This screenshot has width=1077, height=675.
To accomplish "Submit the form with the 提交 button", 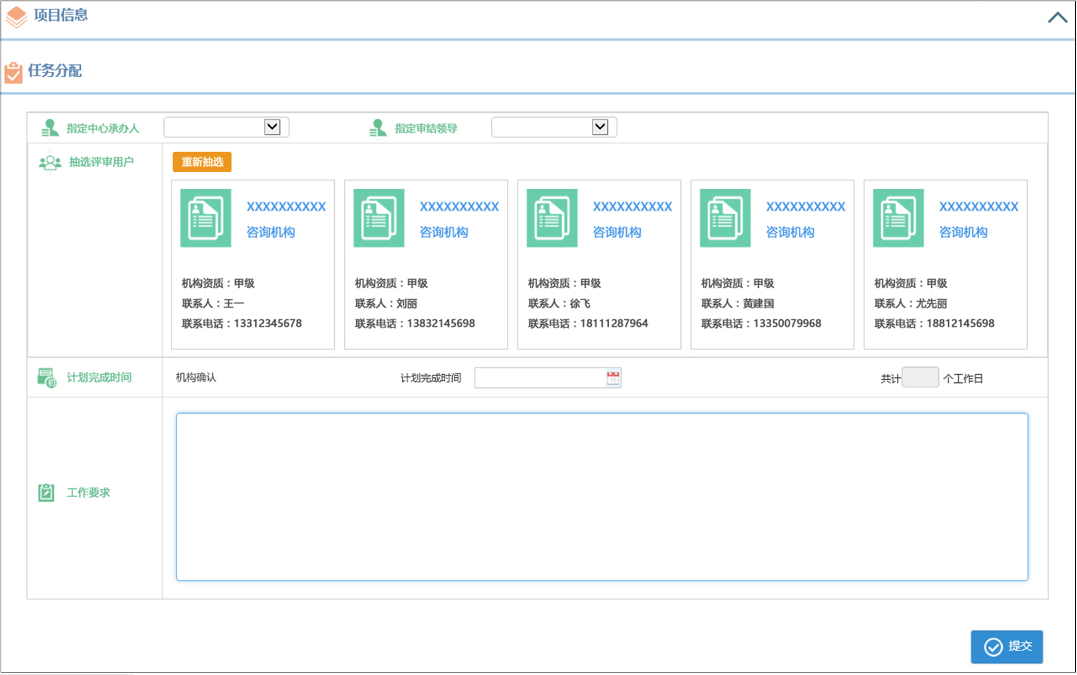I will (x=1006, y=647).
